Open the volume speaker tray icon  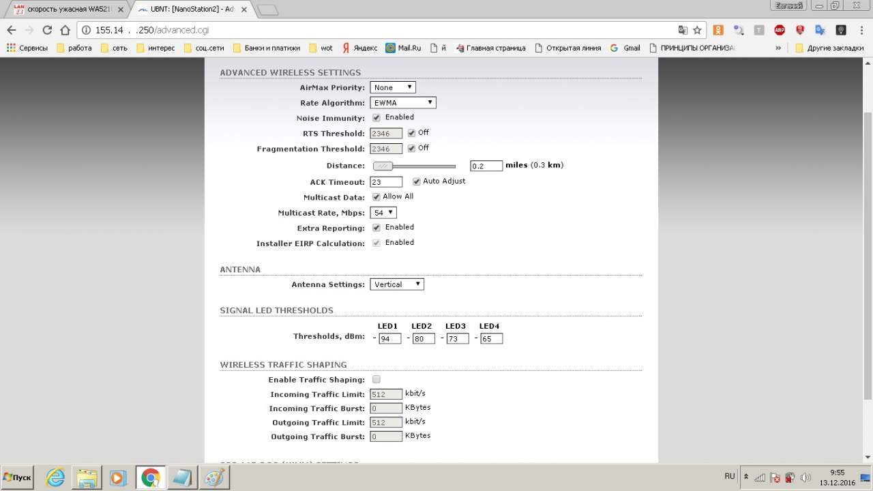[x=805, y=477]
